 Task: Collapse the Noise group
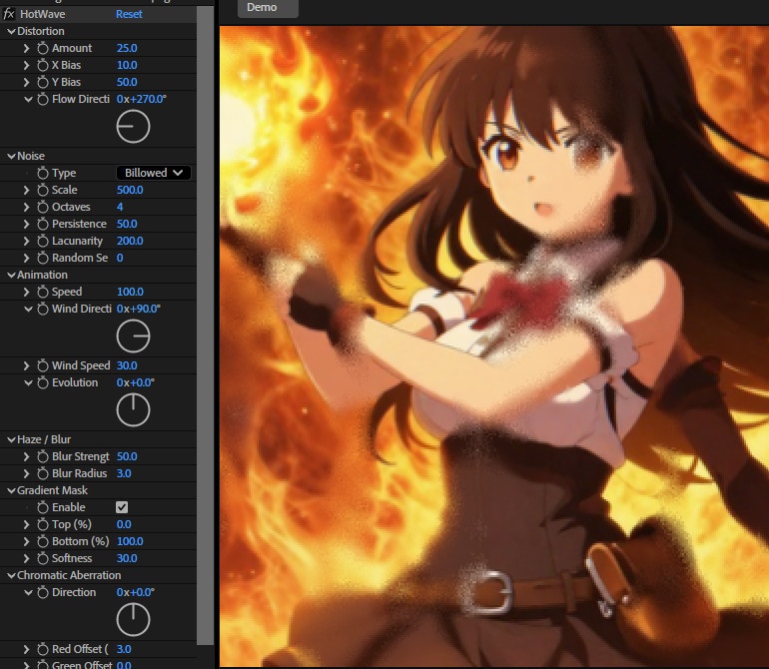pos(11,156)
